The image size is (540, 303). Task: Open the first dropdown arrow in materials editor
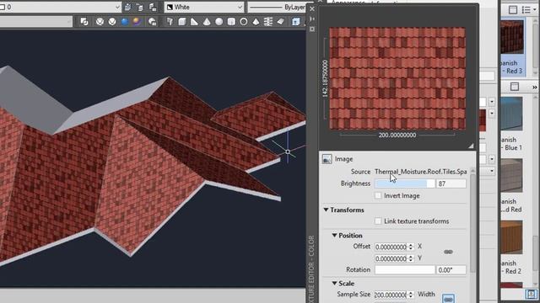click(491, 102)
